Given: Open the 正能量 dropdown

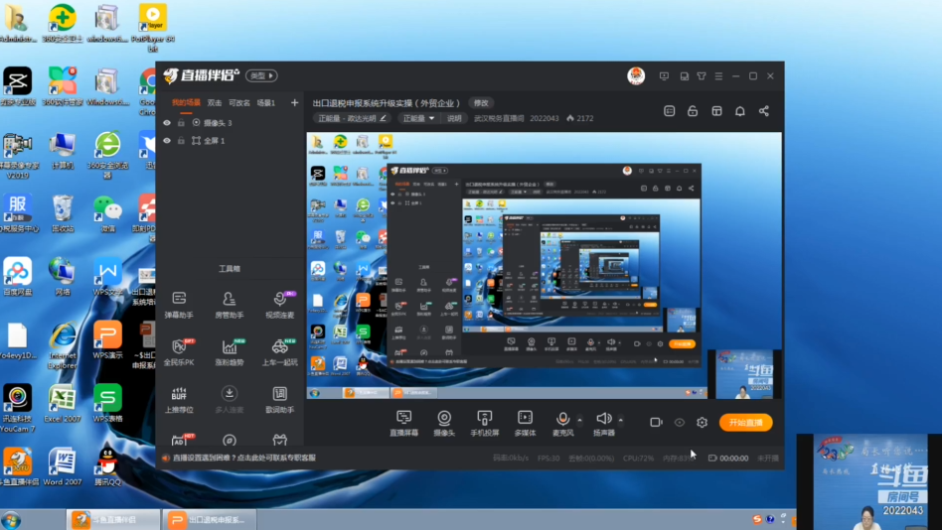Looking at the screenshot, I should 418,118.
